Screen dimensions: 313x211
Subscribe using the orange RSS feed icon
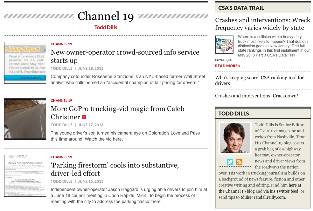click(239, 162)
